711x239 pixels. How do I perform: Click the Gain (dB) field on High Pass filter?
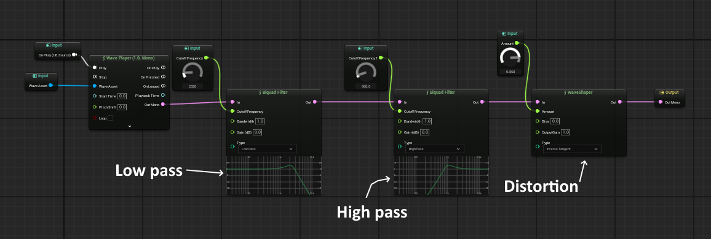(x=425, y=132)
